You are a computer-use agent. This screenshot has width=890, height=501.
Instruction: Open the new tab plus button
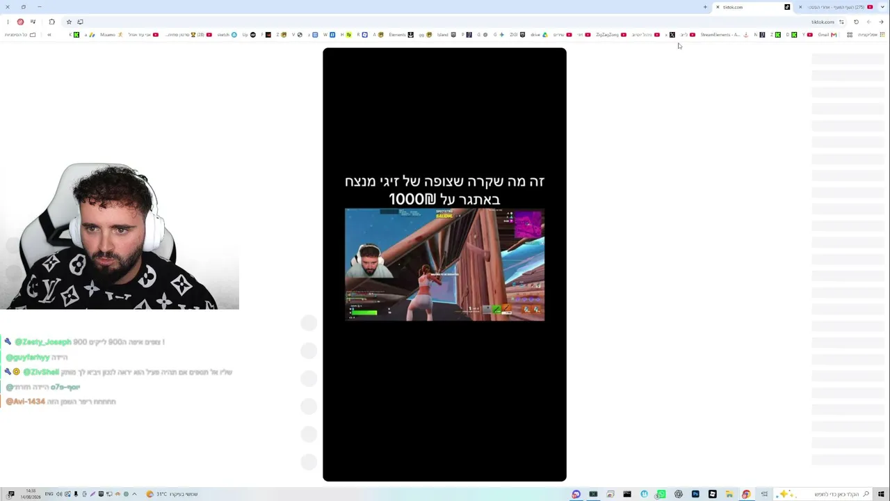coord(705,7)
